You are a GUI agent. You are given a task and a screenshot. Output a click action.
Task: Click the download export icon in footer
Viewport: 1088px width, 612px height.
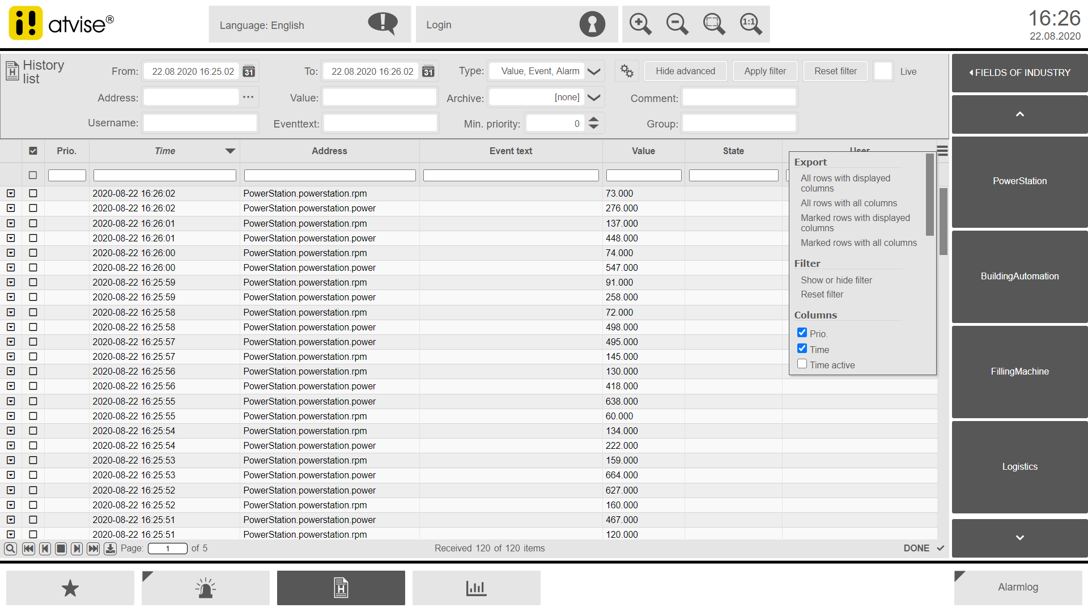[110, 549]
